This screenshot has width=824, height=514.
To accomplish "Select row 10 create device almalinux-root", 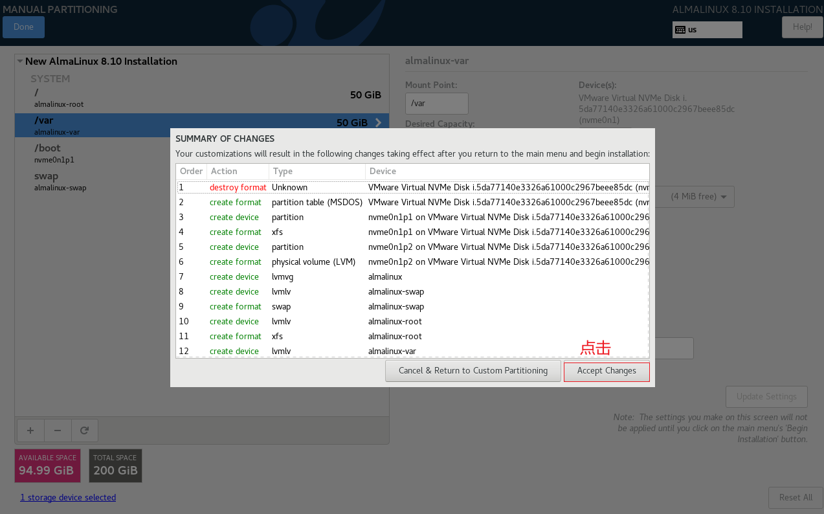I will click(413, 321).
